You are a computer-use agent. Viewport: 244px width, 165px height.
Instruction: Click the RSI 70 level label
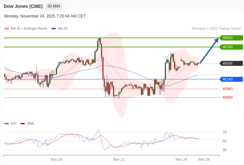[x=224, y=132]
